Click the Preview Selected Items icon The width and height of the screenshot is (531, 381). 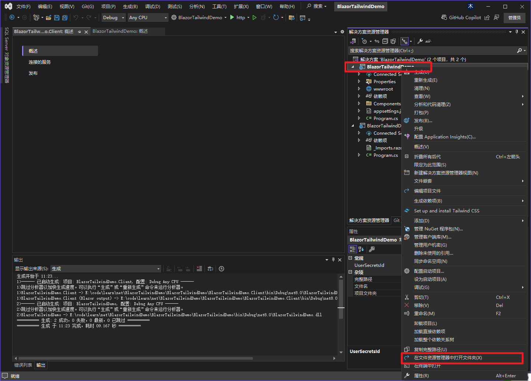pyautogui.click(x=428, y=41)
